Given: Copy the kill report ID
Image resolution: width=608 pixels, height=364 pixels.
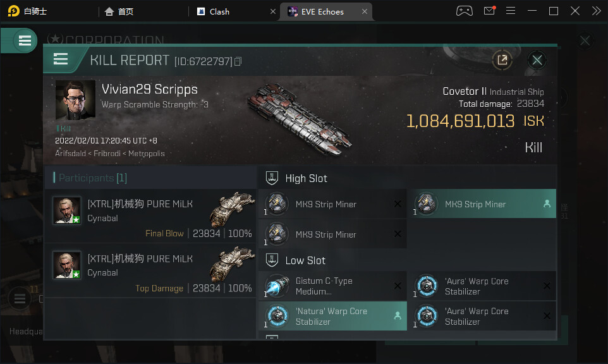Looking at the screenshot, I should pyautogui.click(x=238, y=61).
